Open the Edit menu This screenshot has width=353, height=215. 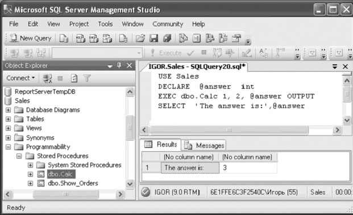pyautogui.click(x=33, y=24)
